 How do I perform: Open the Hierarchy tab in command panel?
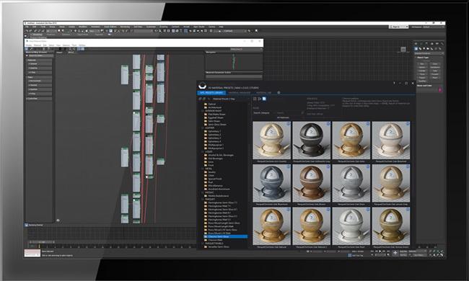point(426,44)
